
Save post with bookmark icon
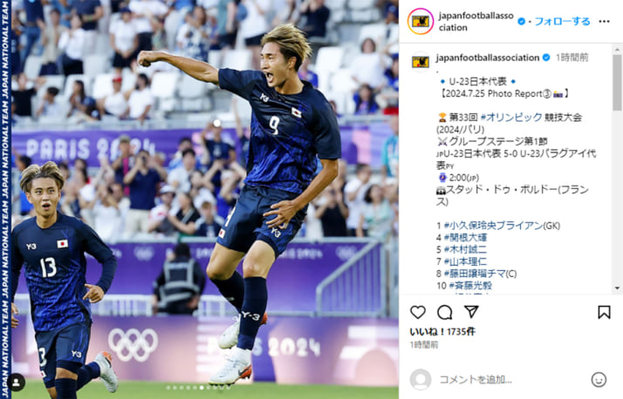click(x=604, y=312)
